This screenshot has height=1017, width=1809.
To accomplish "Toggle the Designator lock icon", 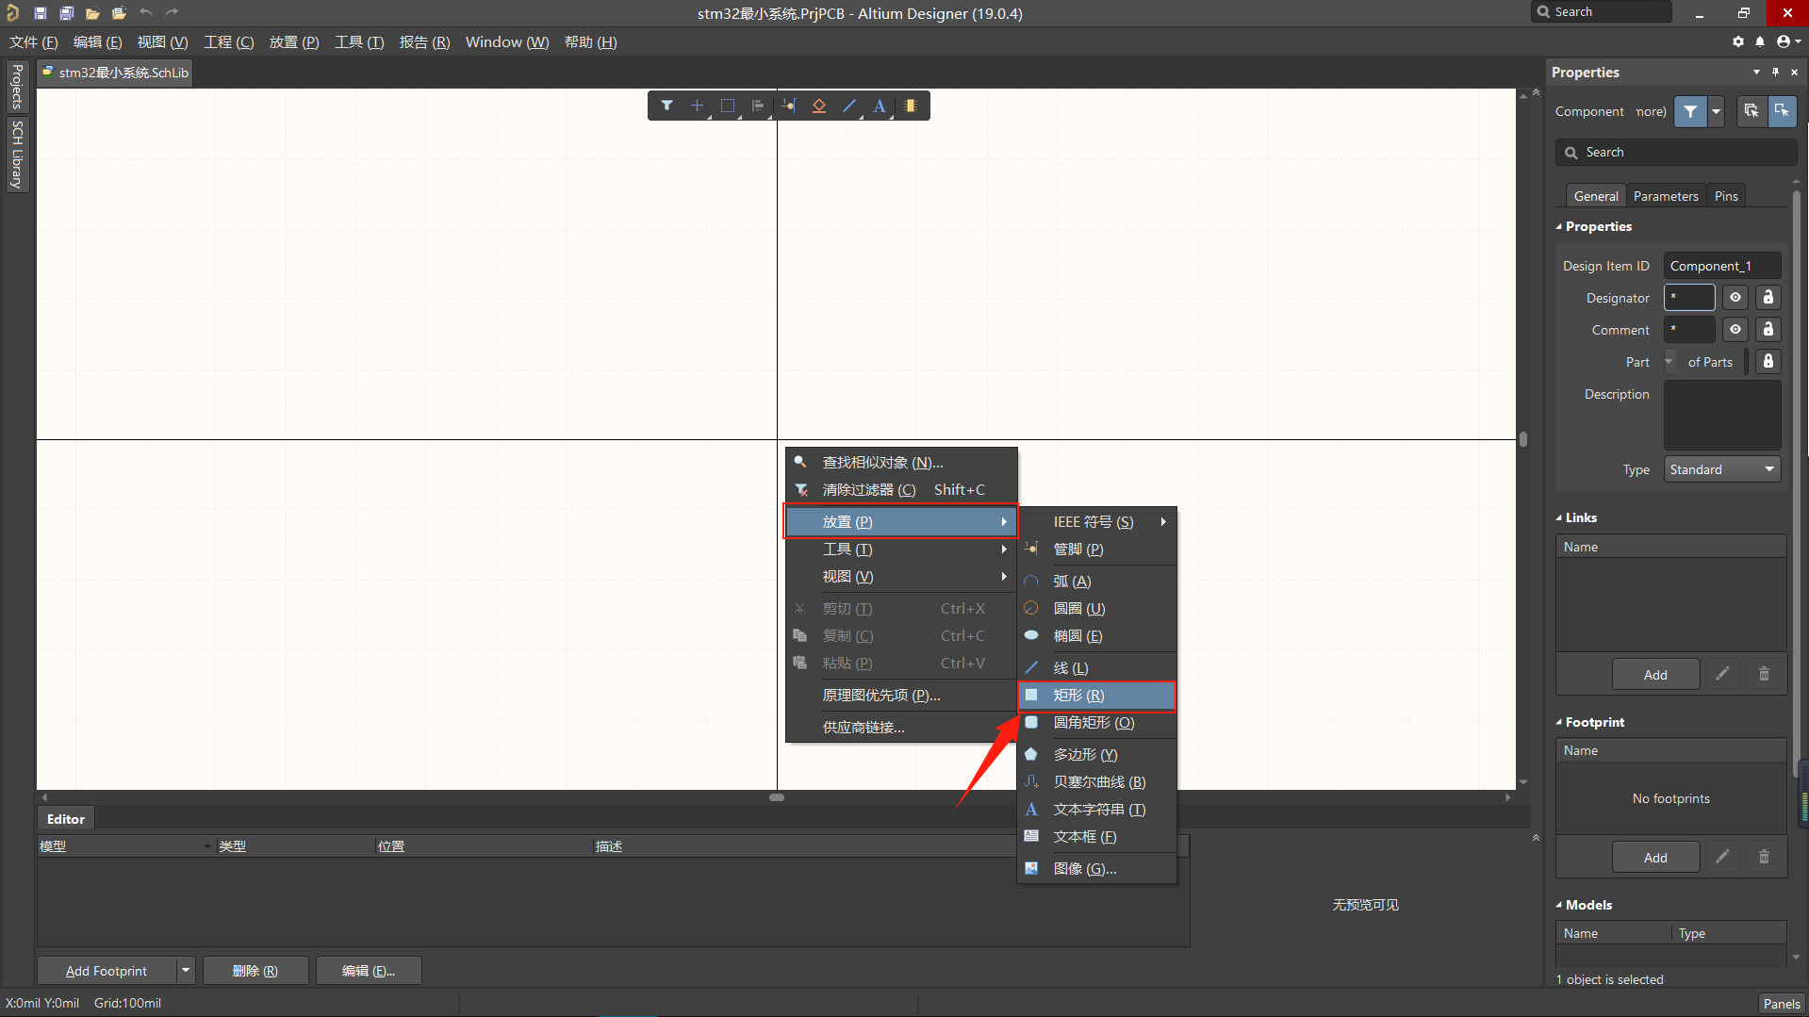I will coord(1768,298).
